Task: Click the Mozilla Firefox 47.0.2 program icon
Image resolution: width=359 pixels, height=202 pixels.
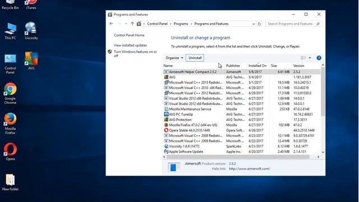Action: coord(166,125)
